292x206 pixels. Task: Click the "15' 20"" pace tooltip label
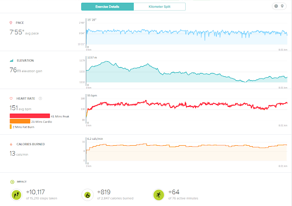point(92,20)
